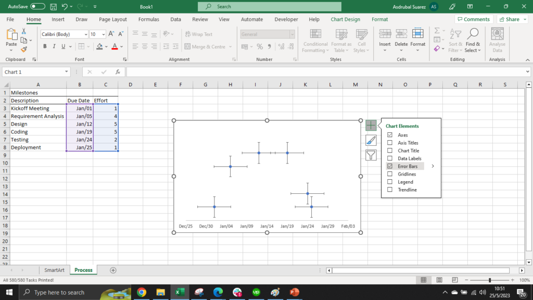Click the Format Painter icon
Image resolution: width=533 pixels, height=300 pixels.
24,49
